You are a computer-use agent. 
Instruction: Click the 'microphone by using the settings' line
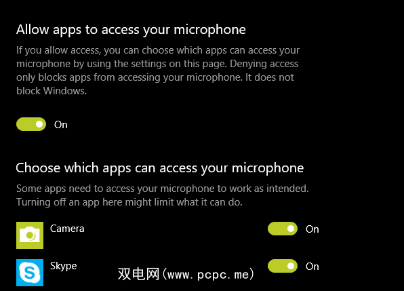click(x=157, y=64)
